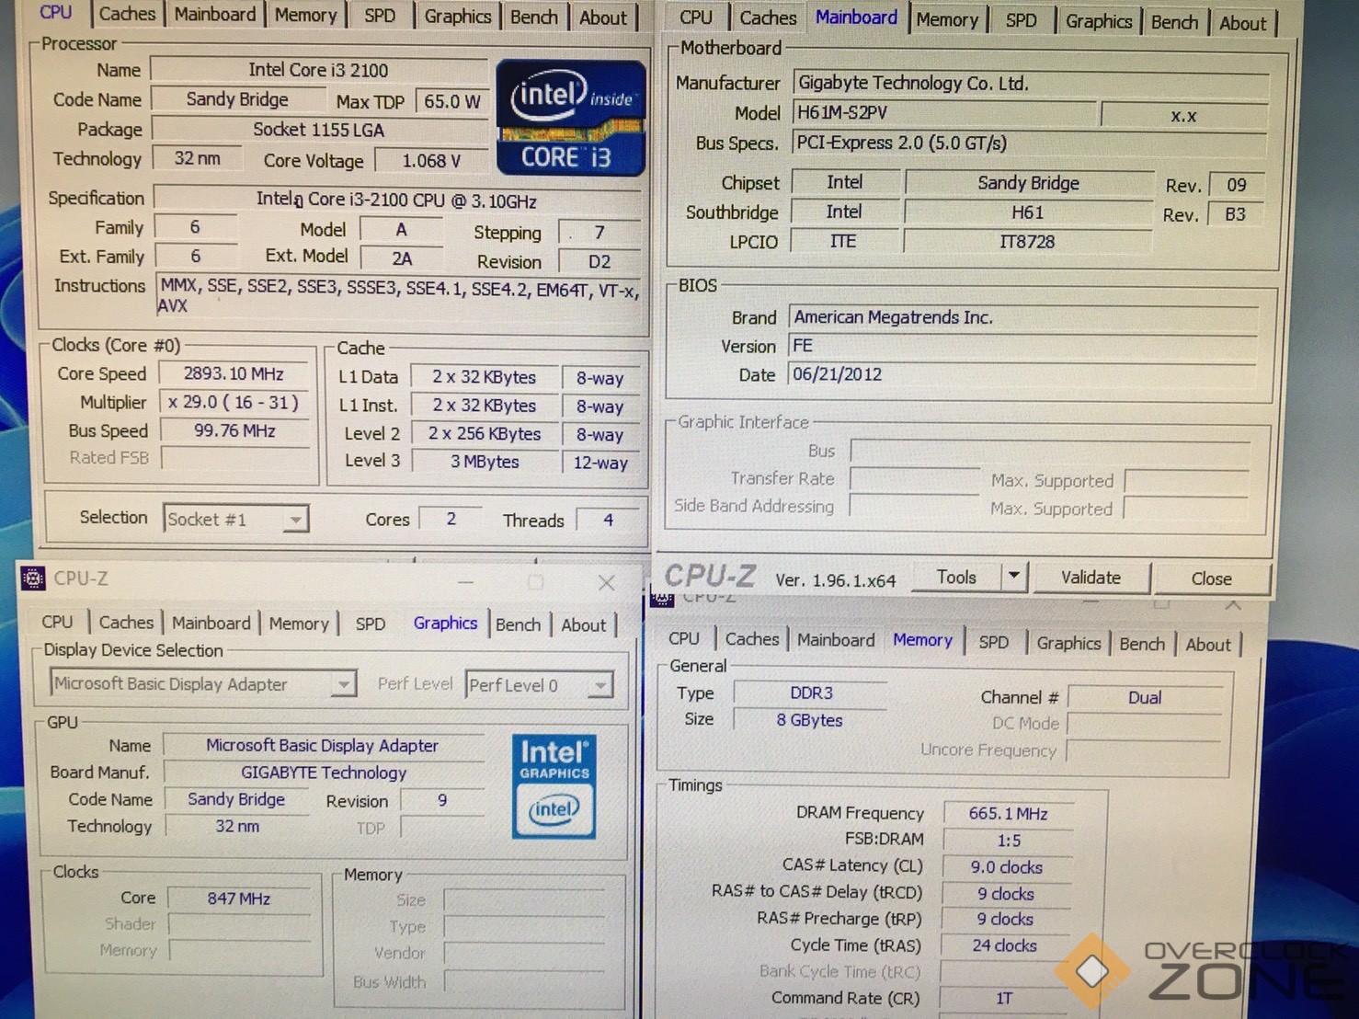Screen dimensions: 1359x1019
Task: Open Memory tab in the Graphics window
Action: pyautogui.click(x=298, y=624)
